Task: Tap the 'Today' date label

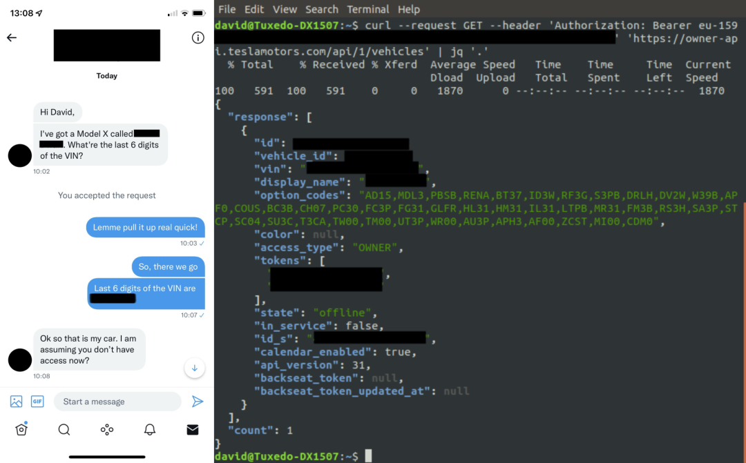Action: tap(106, 76)
